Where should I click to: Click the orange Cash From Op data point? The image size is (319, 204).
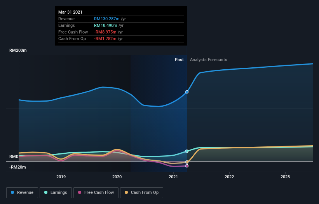click(187, 162)
